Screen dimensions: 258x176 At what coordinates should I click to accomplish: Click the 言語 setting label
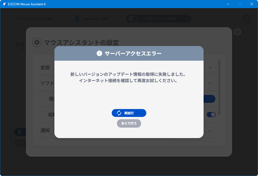click(x=45, y=68)
